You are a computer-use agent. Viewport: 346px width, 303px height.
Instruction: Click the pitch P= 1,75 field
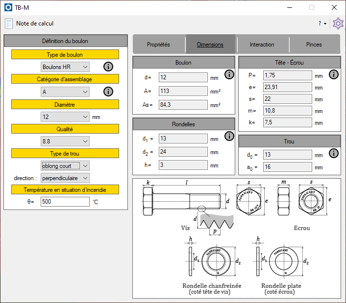[x=287, y=75]
